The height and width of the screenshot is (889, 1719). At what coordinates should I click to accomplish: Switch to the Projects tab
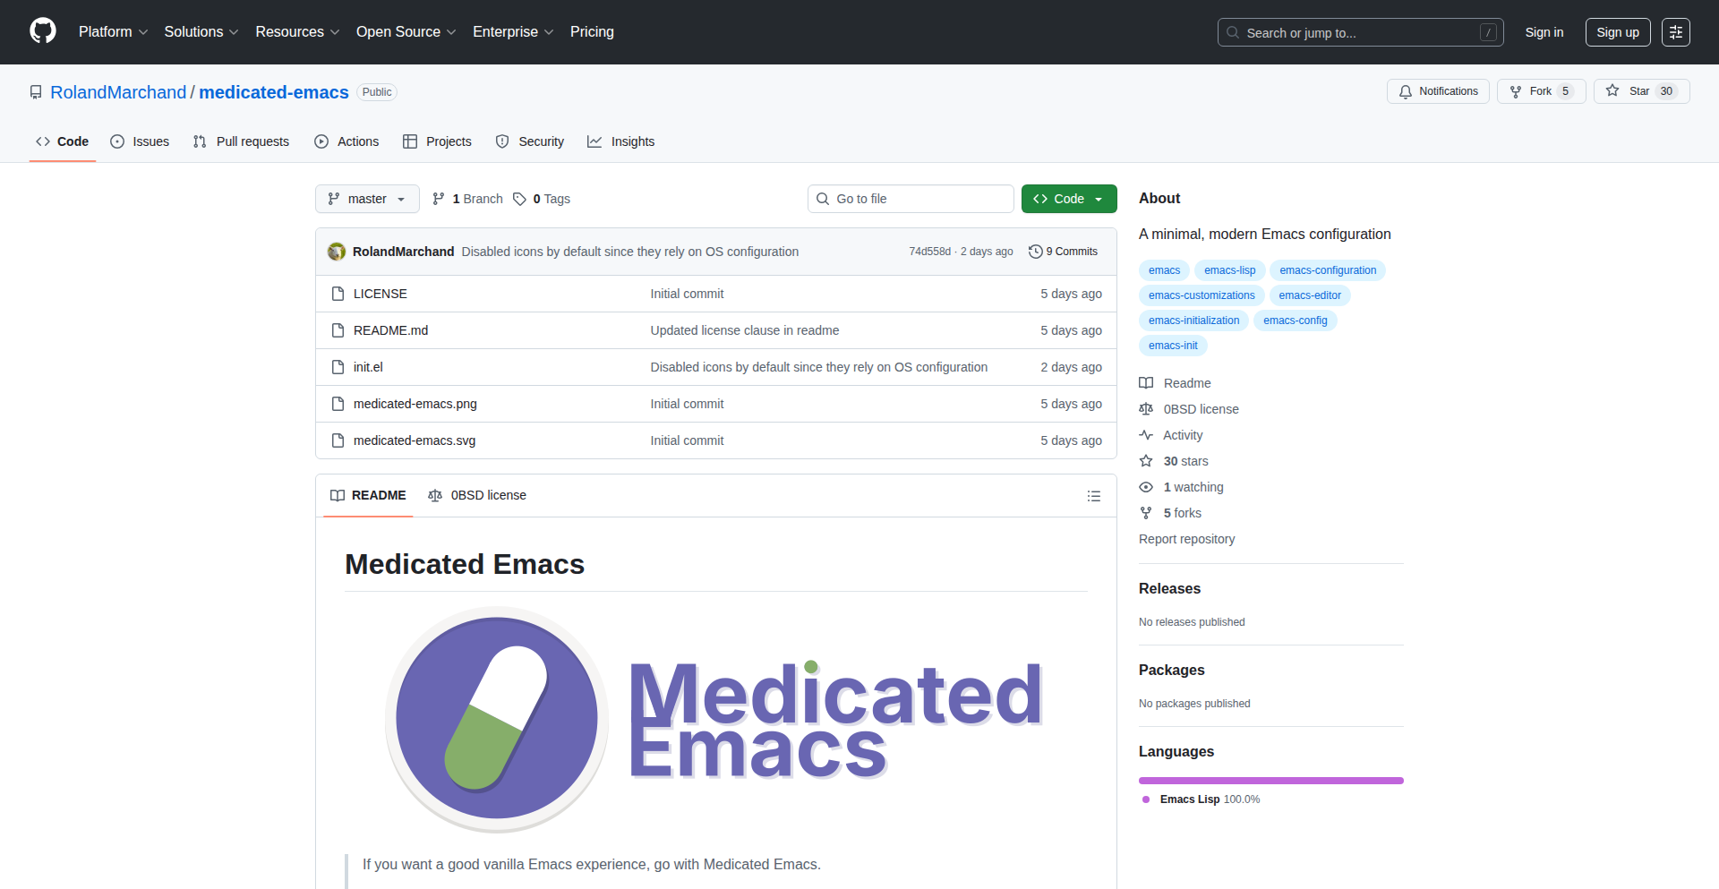point(437,141)
